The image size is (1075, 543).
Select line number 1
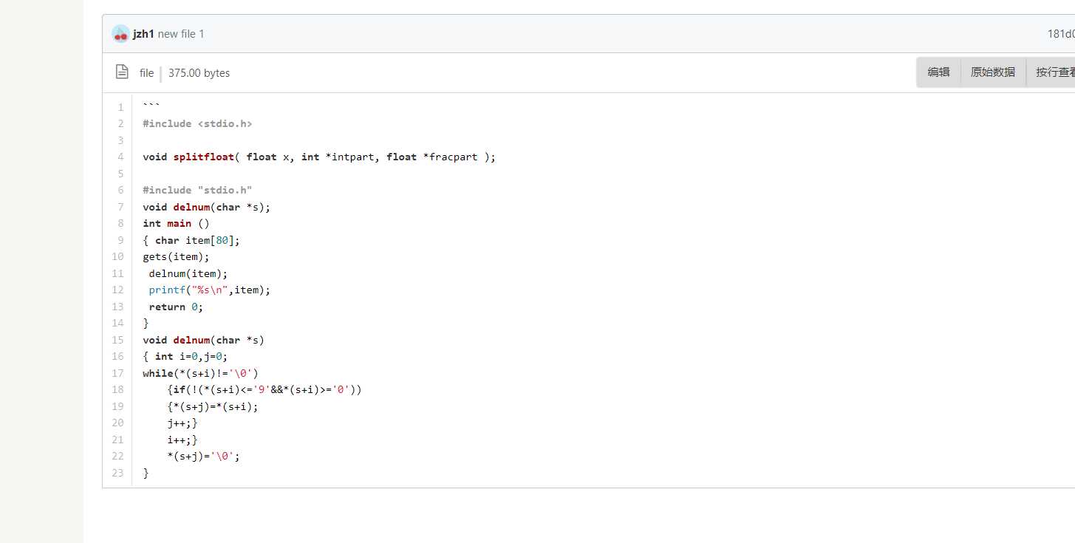(x=120, y=107)
